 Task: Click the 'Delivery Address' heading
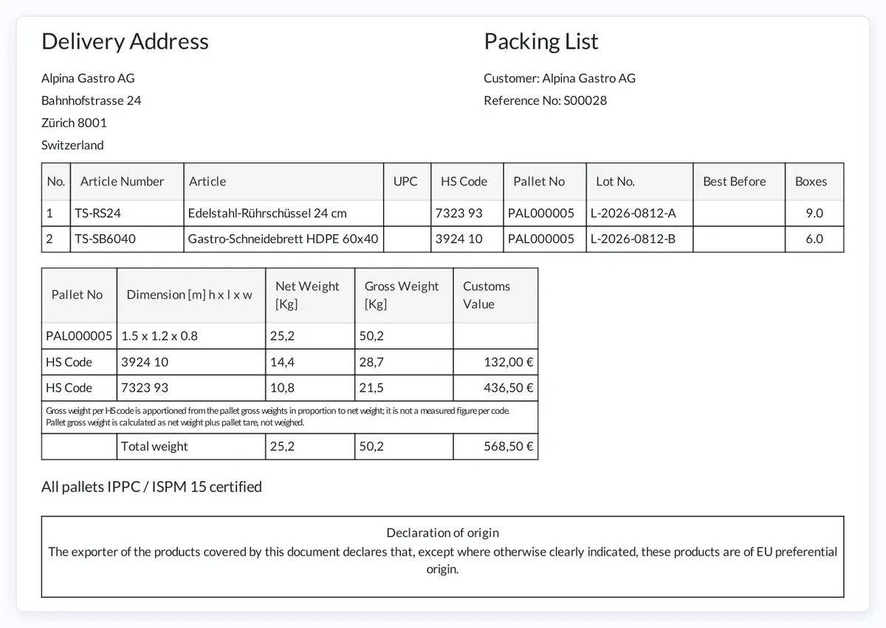coord(125,41)
